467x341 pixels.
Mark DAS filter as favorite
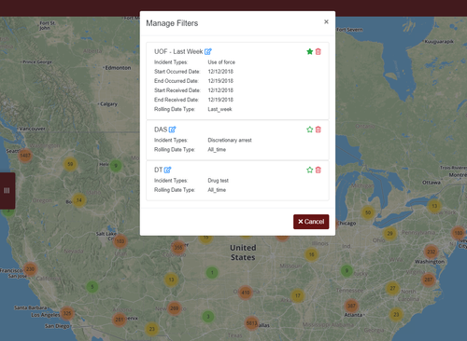click(309, 130)
